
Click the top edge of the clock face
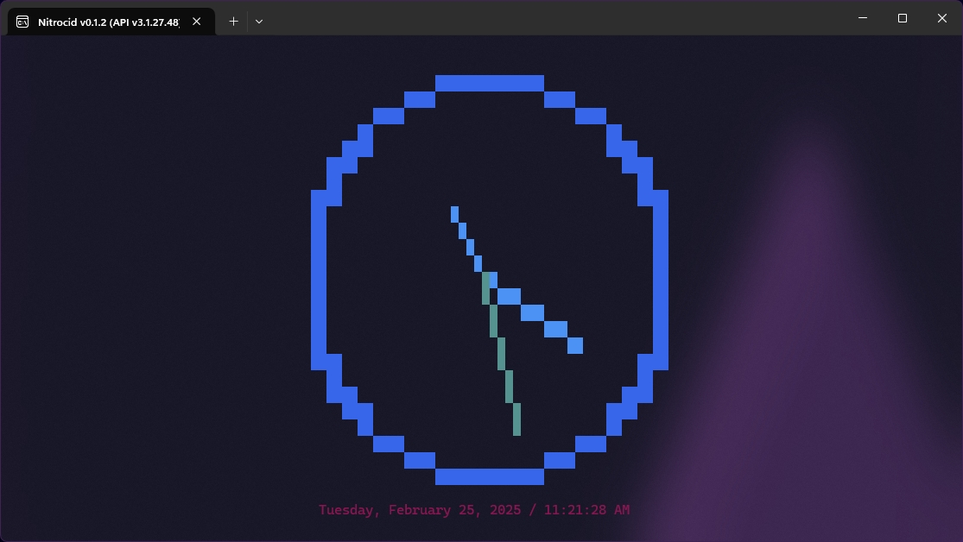click(489, 83)
